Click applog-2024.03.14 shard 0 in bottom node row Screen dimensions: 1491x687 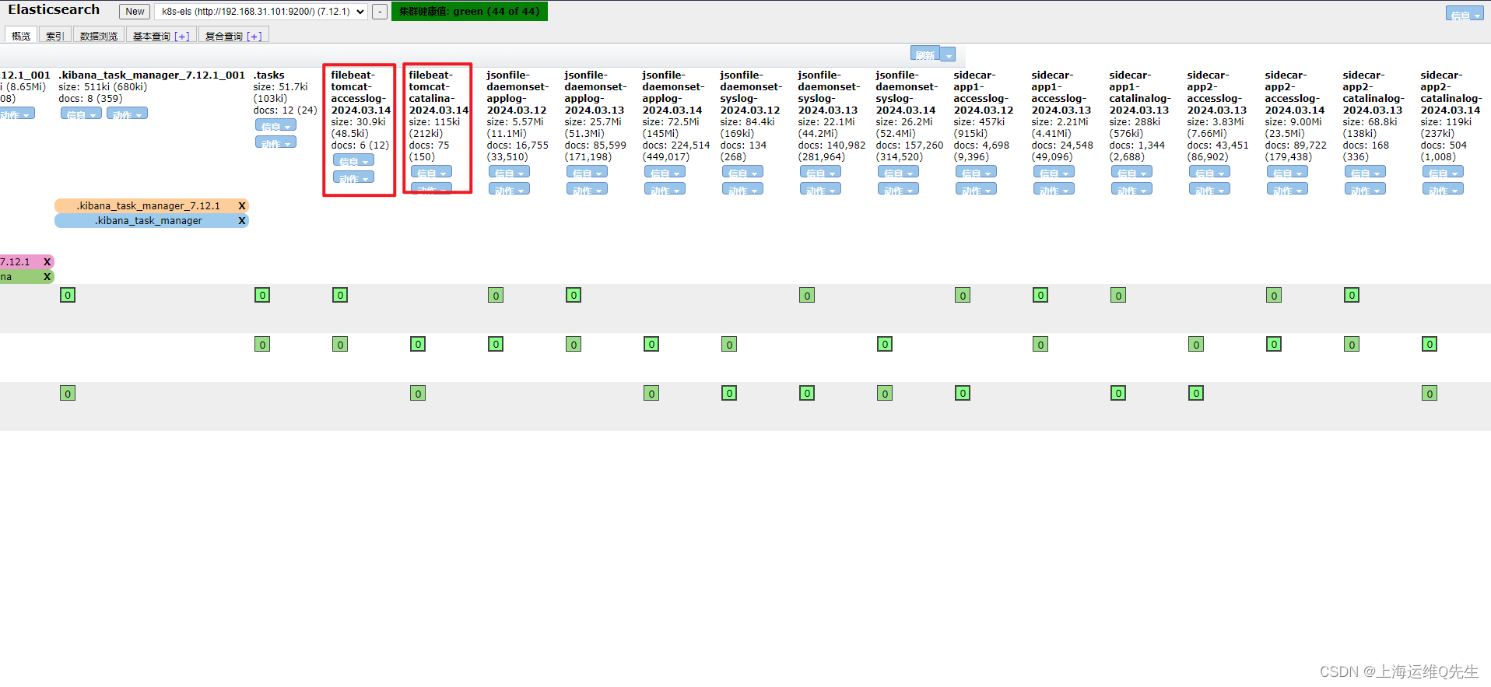pyautogui.click(x=651, y=393)
